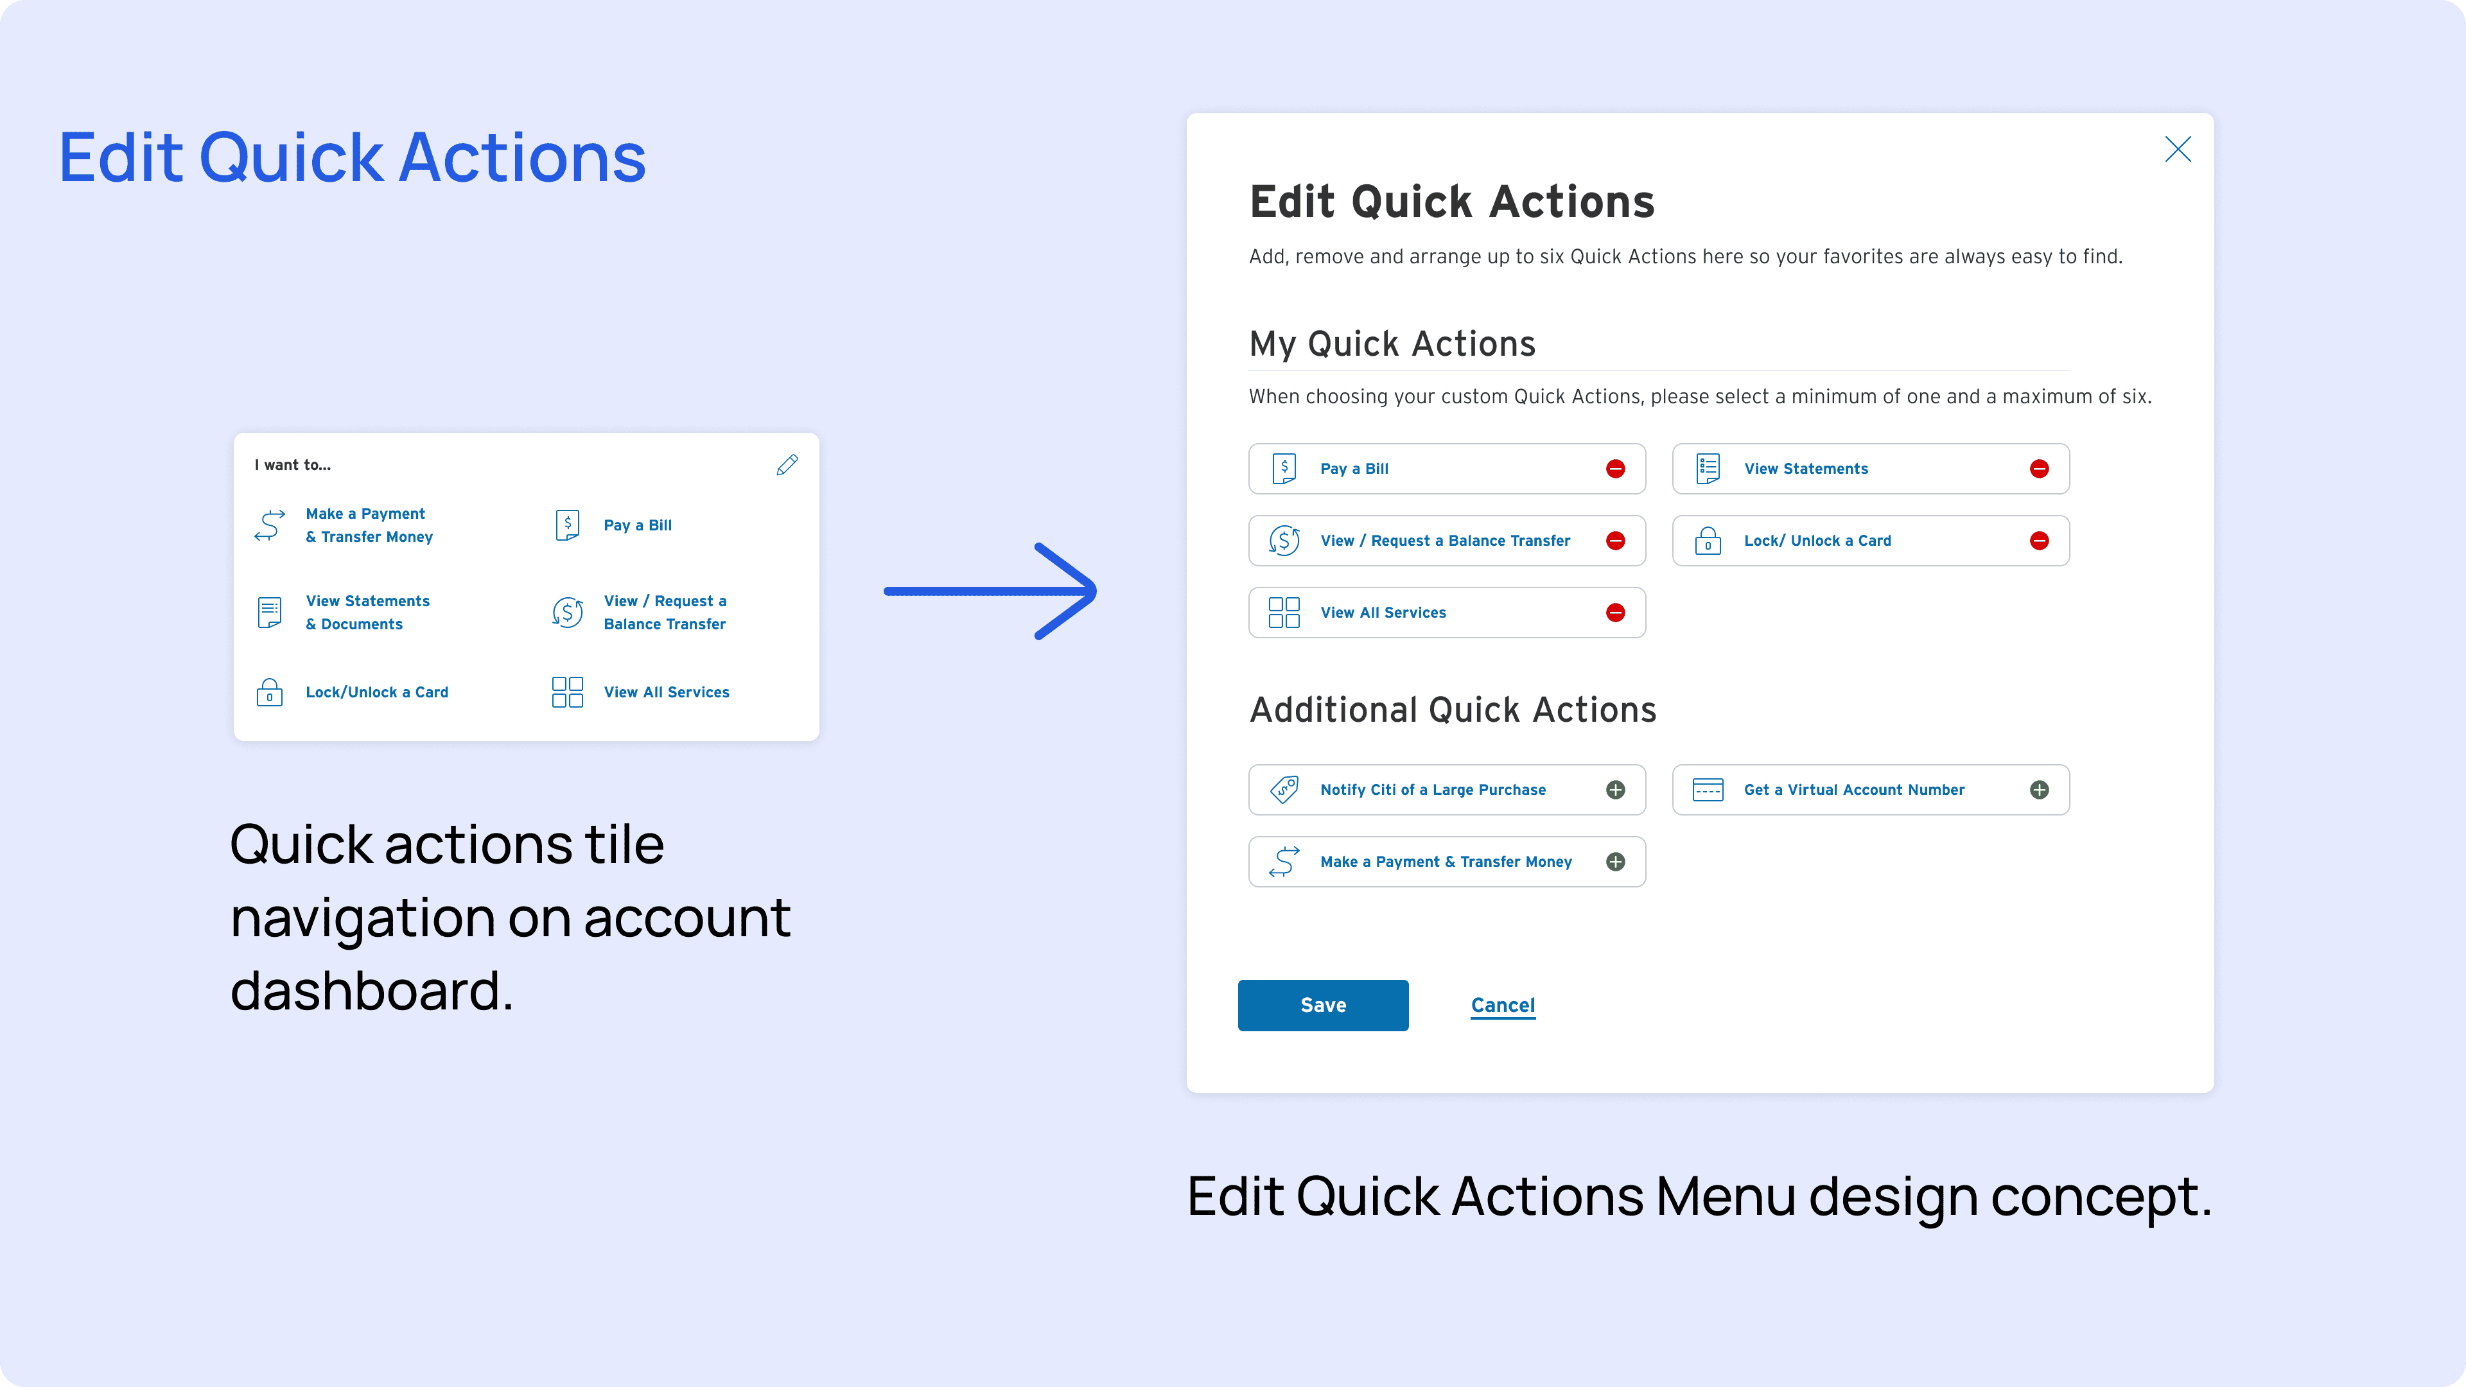Viewport: 2466px width, 1387px height.
Task: Remove View / Request a Balance Transfer
Action: pyautogui.click(x=1615, y=541)
